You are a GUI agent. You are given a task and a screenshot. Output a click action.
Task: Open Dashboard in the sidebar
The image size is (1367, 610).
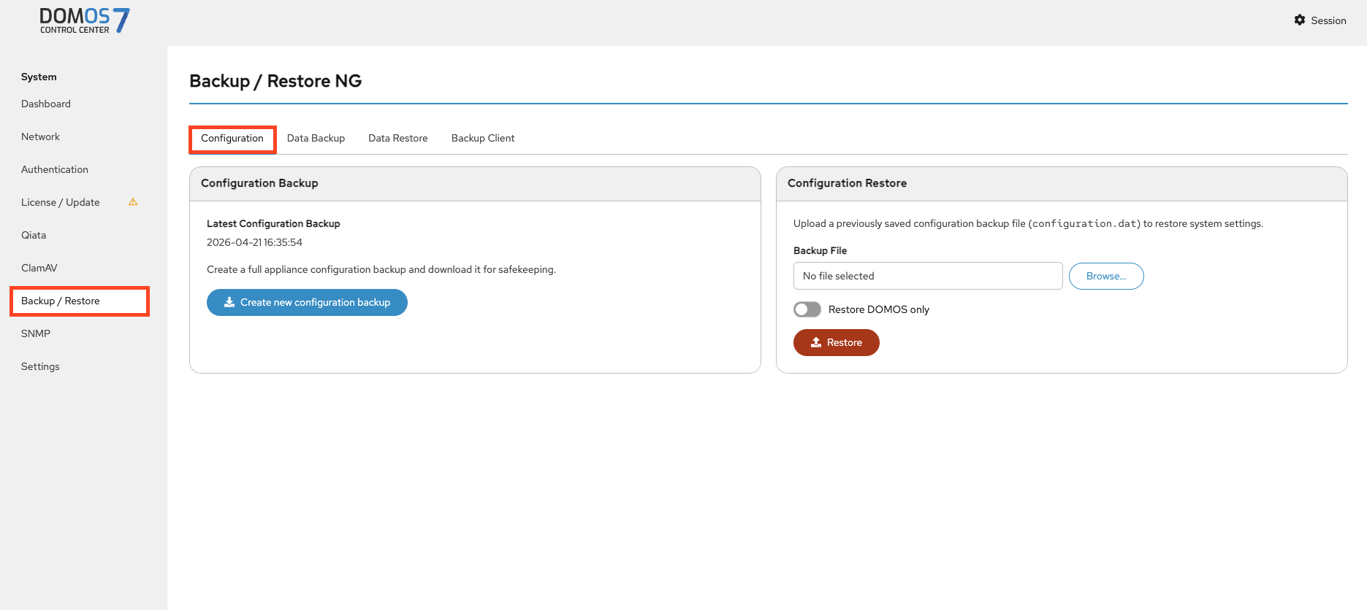[x=46, y=104]
